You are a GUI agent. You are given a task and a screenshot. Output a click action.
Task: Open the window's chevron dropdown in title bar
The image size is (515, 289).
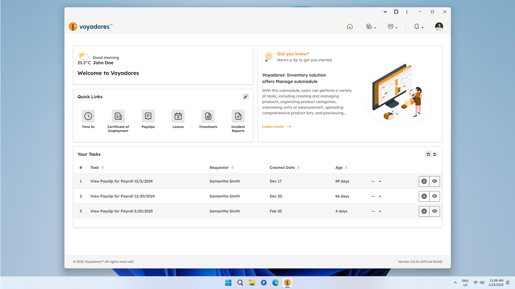click(x=385, y=12)
